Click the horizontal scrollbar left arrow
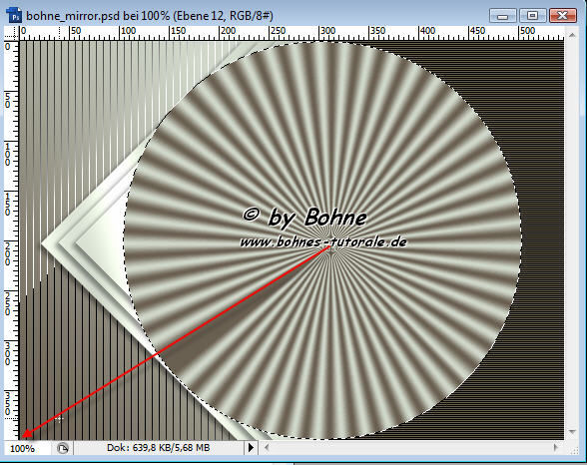This screenshot has width=587, height=465. [x=267, y=447]
